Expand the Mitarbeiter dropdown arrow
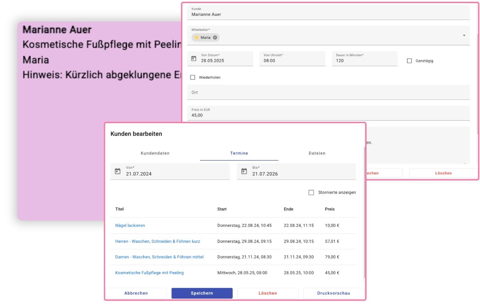Image resolution: width=480 pixels, height=308 pixels. 464,35
